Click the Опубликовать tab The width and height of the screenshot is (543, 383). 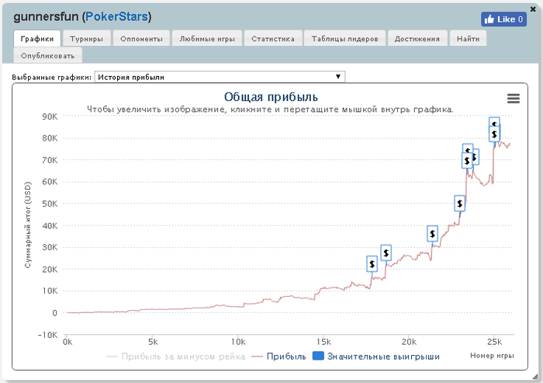[x=48, y=55]
